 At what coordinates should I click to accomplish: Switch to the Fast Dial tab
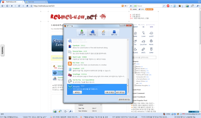36,2
